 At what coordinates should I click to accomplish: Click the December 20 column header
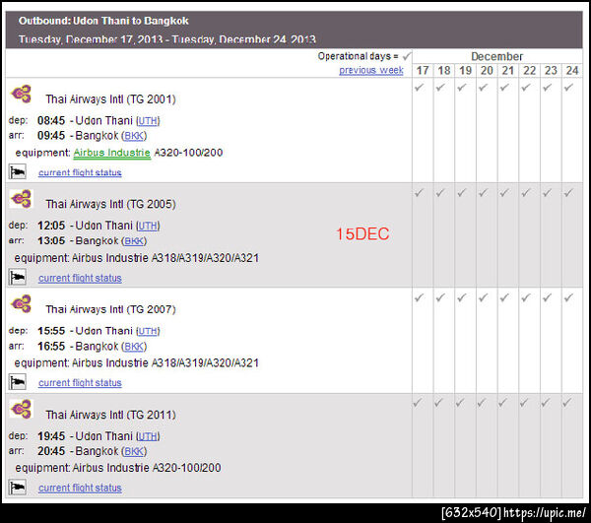pyautogui.click(x=487, y=71)
